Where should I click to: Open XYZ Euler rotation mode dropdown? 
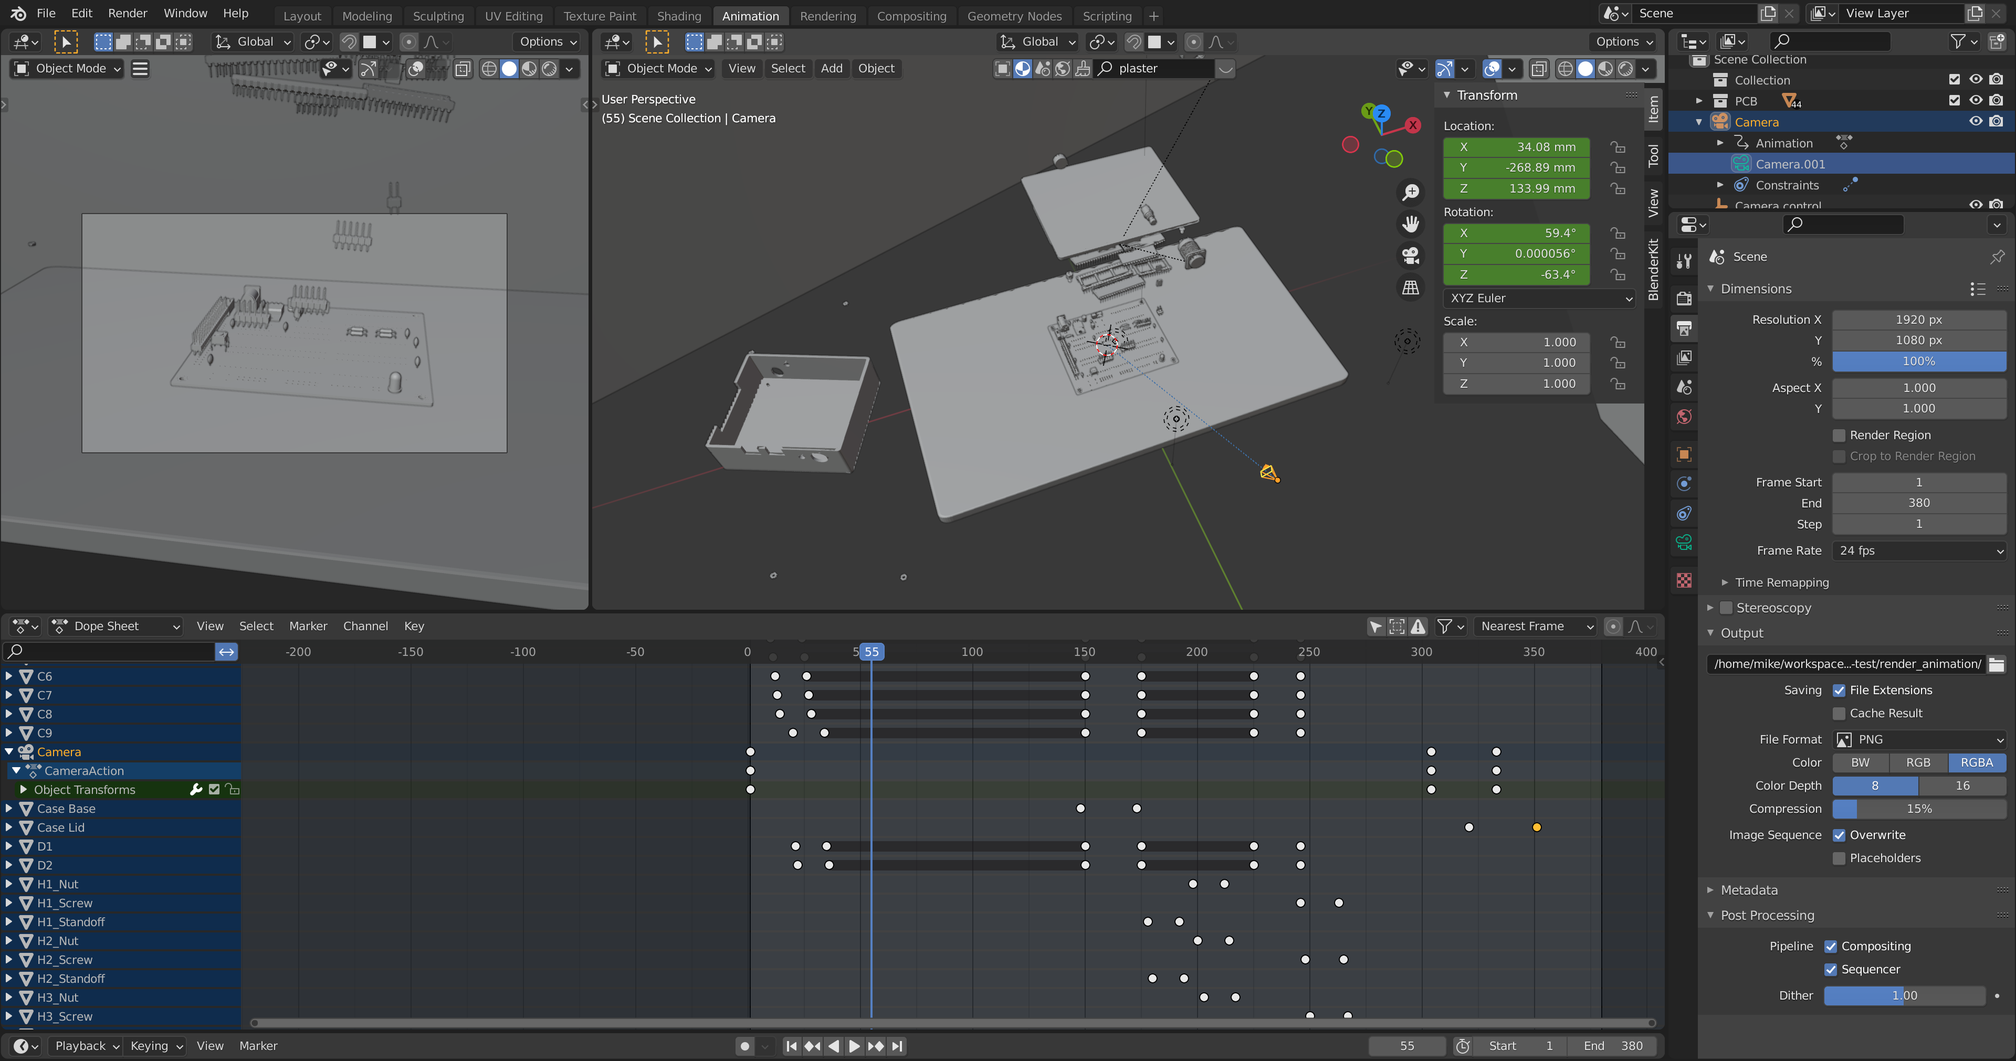[1539, 298]
